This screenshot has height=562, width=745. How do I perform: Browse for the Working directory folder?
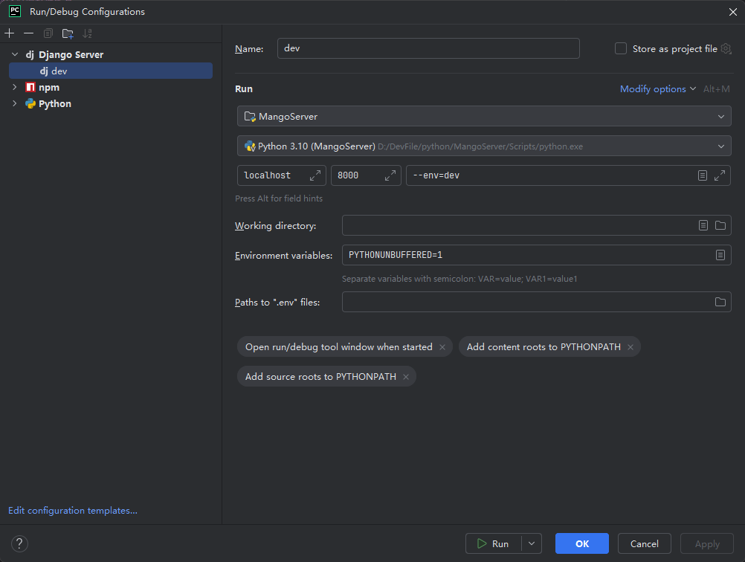[x=720, y=225]
